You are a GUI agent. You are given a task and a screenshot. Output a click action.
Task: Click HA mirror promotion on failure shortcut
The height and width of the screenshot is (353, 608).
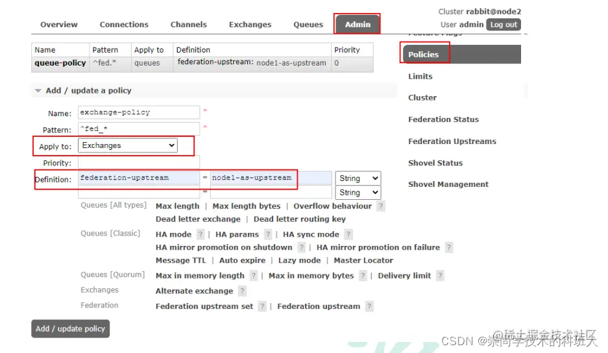click(378, 247)
